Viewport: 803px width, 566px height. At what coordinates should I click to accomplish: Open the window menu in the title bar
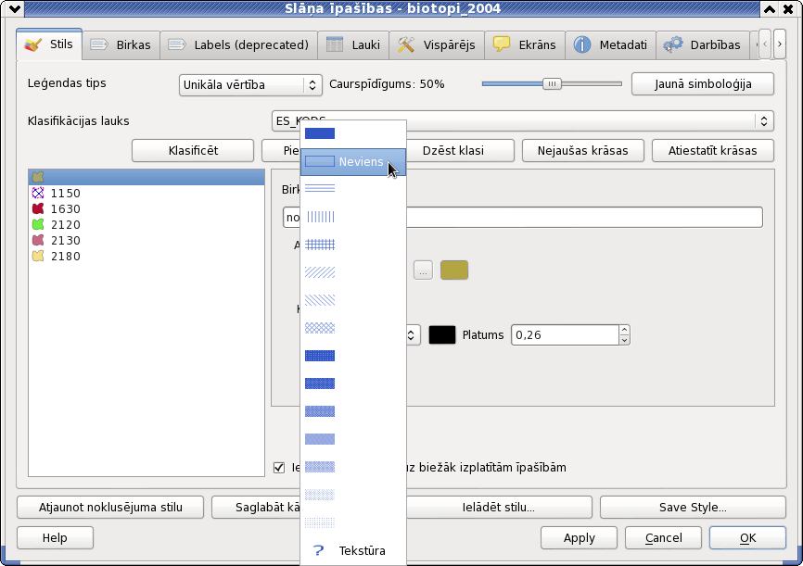15,8
